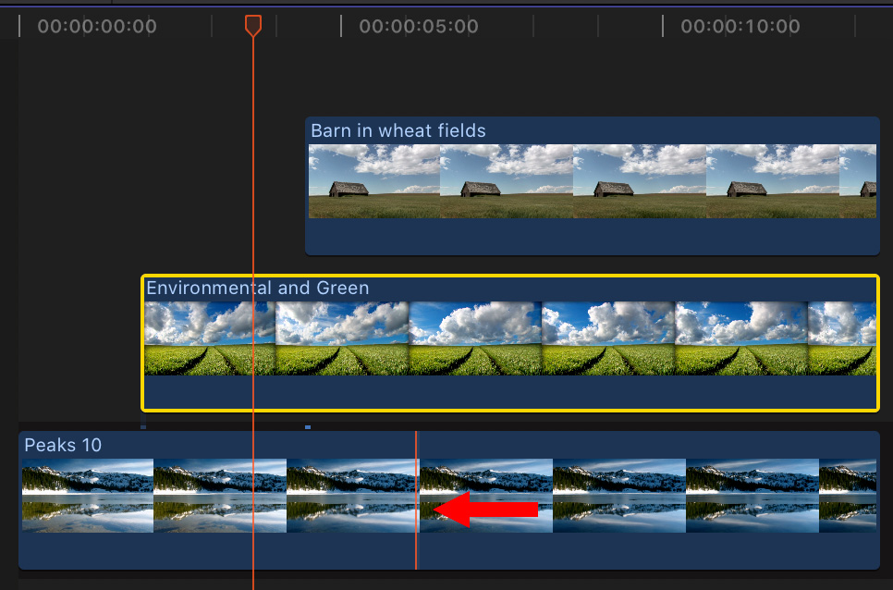Select the "Barn in wheat fields" clip title
Screen dimensions: 893x590
click(x=398, y=130)
